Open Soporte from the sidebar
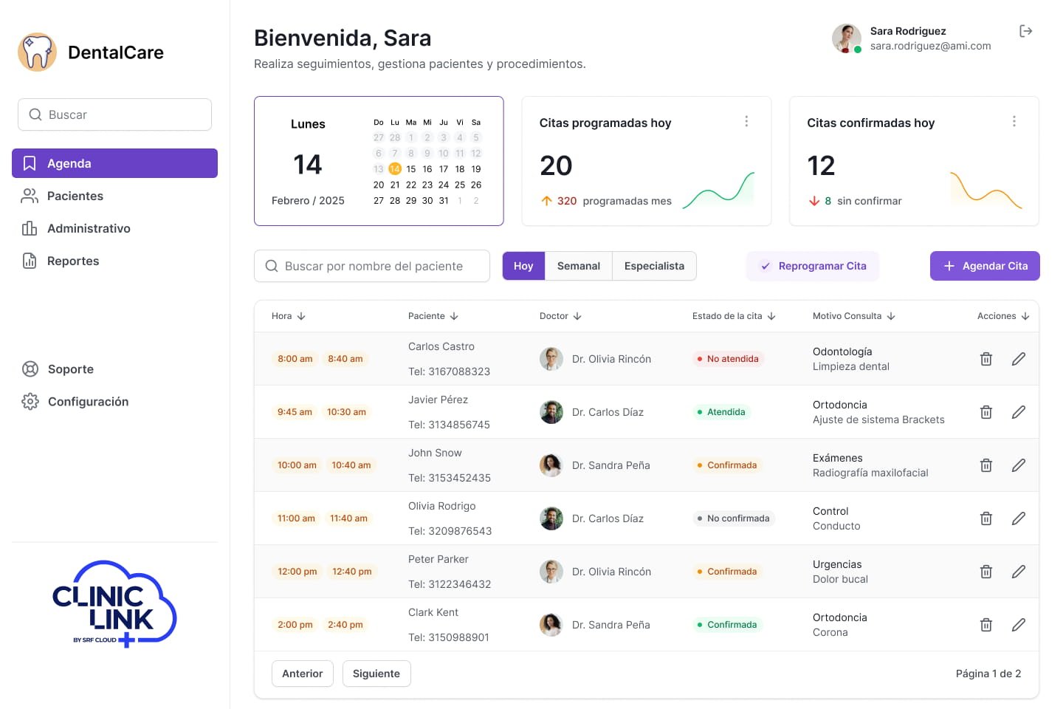Viewport: 1063px width, 709px height. 70,369
